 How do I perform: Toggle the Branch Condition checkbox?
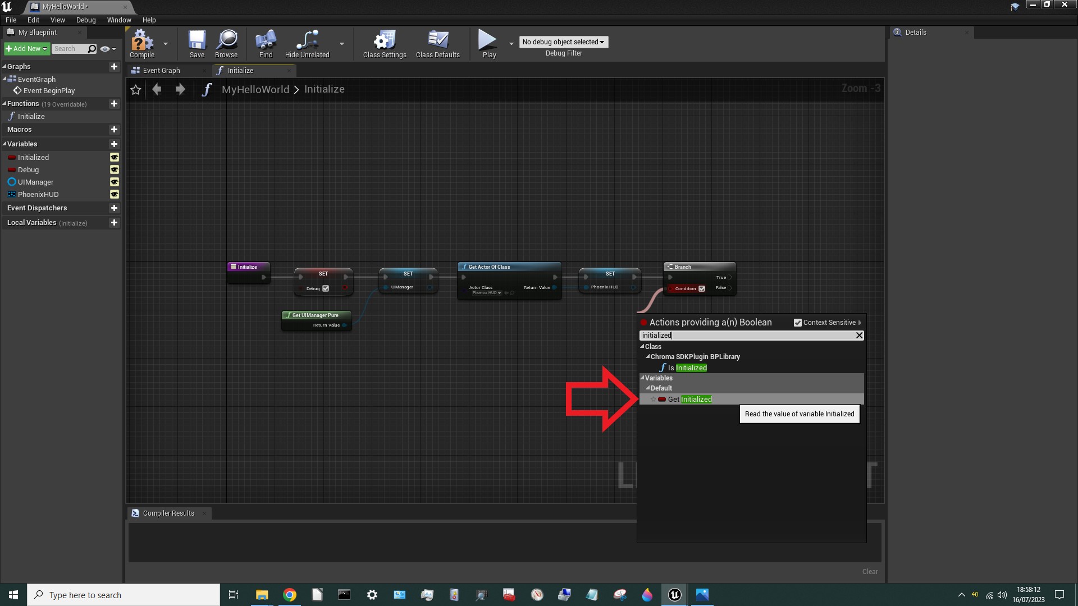pos(702,288)
